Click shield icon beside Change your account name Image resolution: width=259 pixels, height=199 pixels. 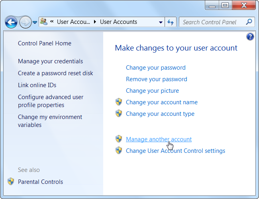point(119,102)
